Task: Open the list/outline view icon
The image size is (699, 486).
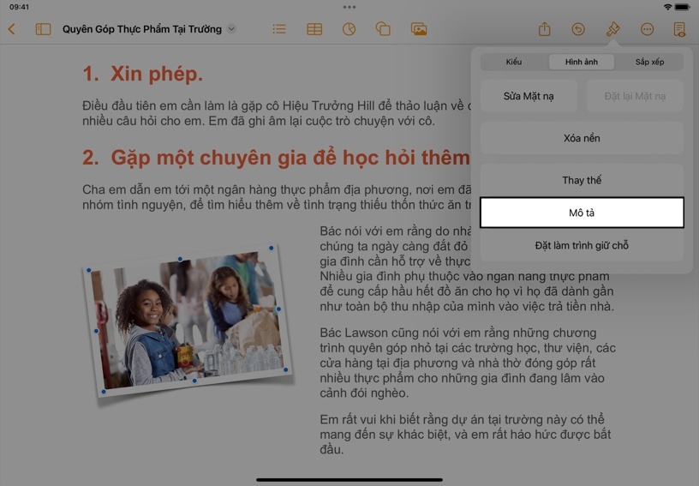Action: [x=279, y=29]
